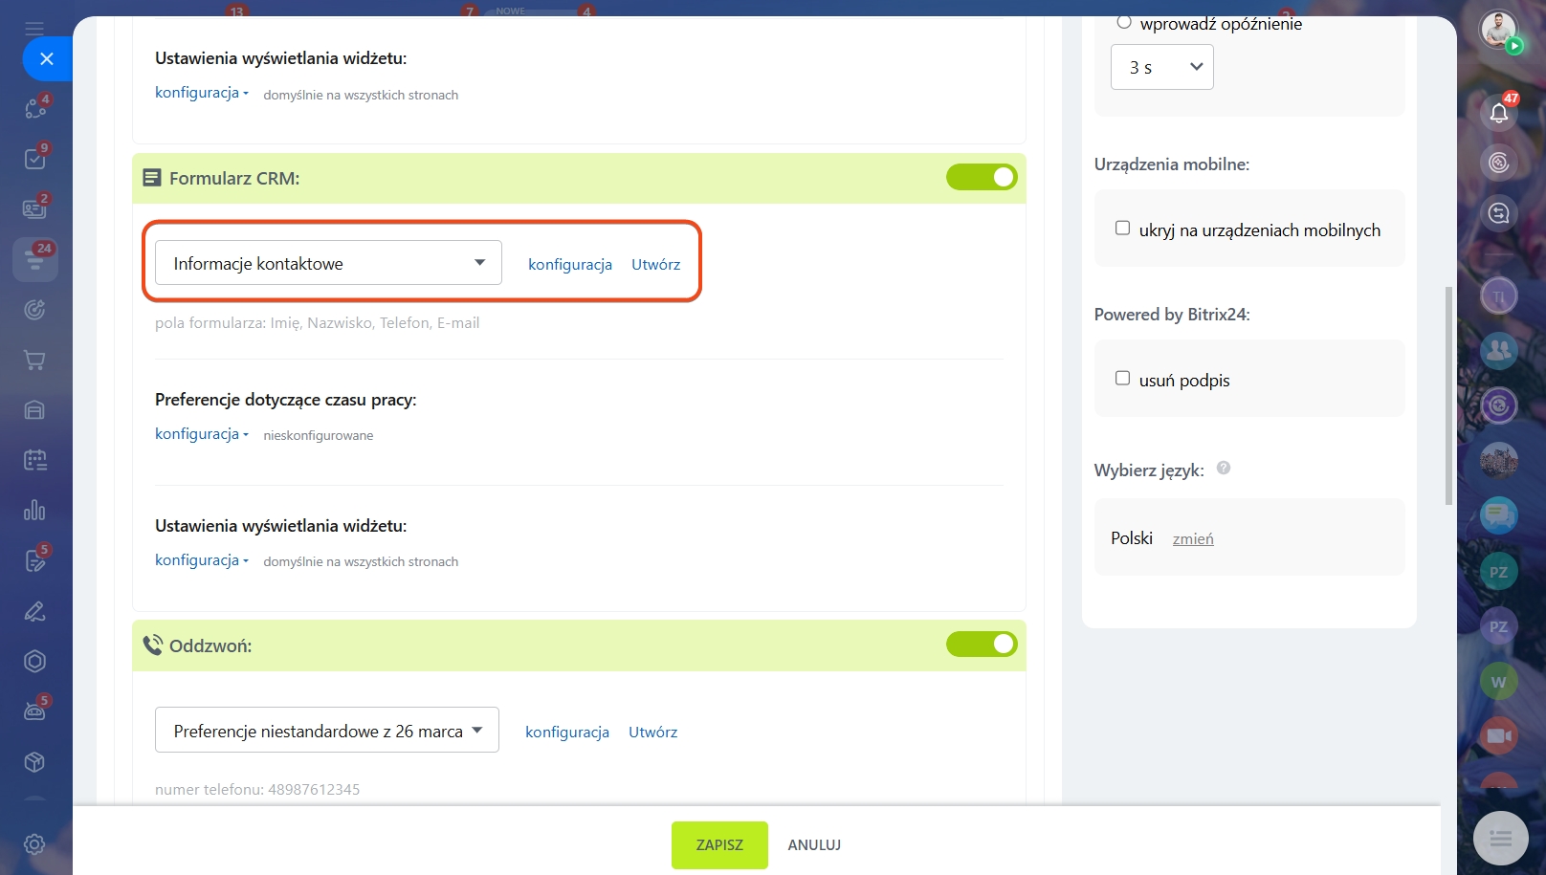The image size is (1546, 875).
Task: Close the slider with the blue X button
Action: [x=46, y=59]
